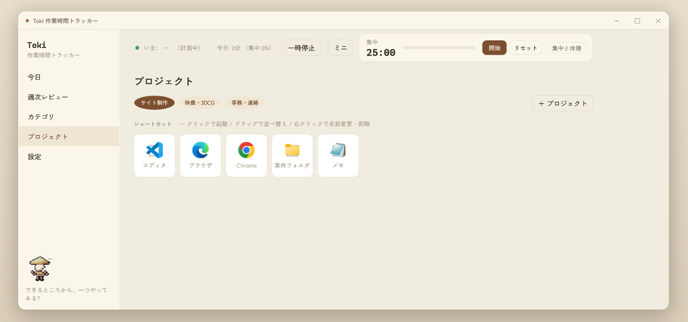688x322 pixels.
Task: Click the 作業時間トラッカー sidebar subtitle
Action: tap(54, 55)
